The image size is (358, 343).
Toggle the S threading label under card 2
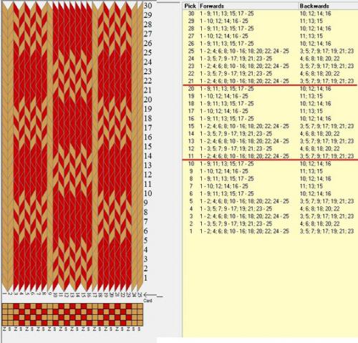10,329
